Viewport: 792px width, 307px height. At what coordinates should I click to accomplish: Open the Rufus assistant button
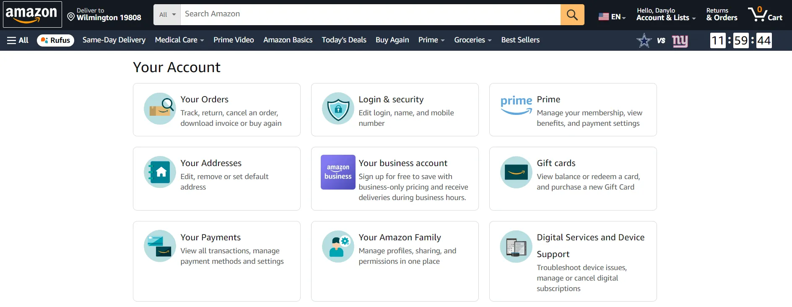[x=55, y=40]
